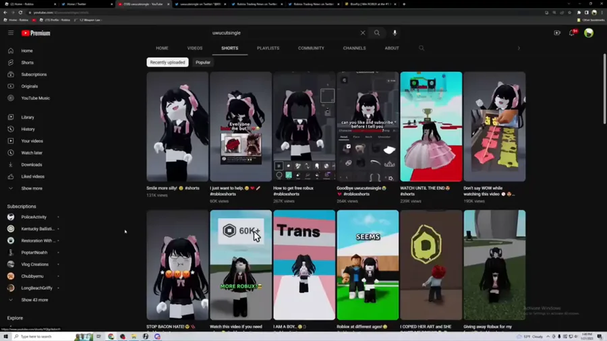Screen dimensions: 607x341
Task: Click the YouTube Premium logo
Action: [36, 33]
